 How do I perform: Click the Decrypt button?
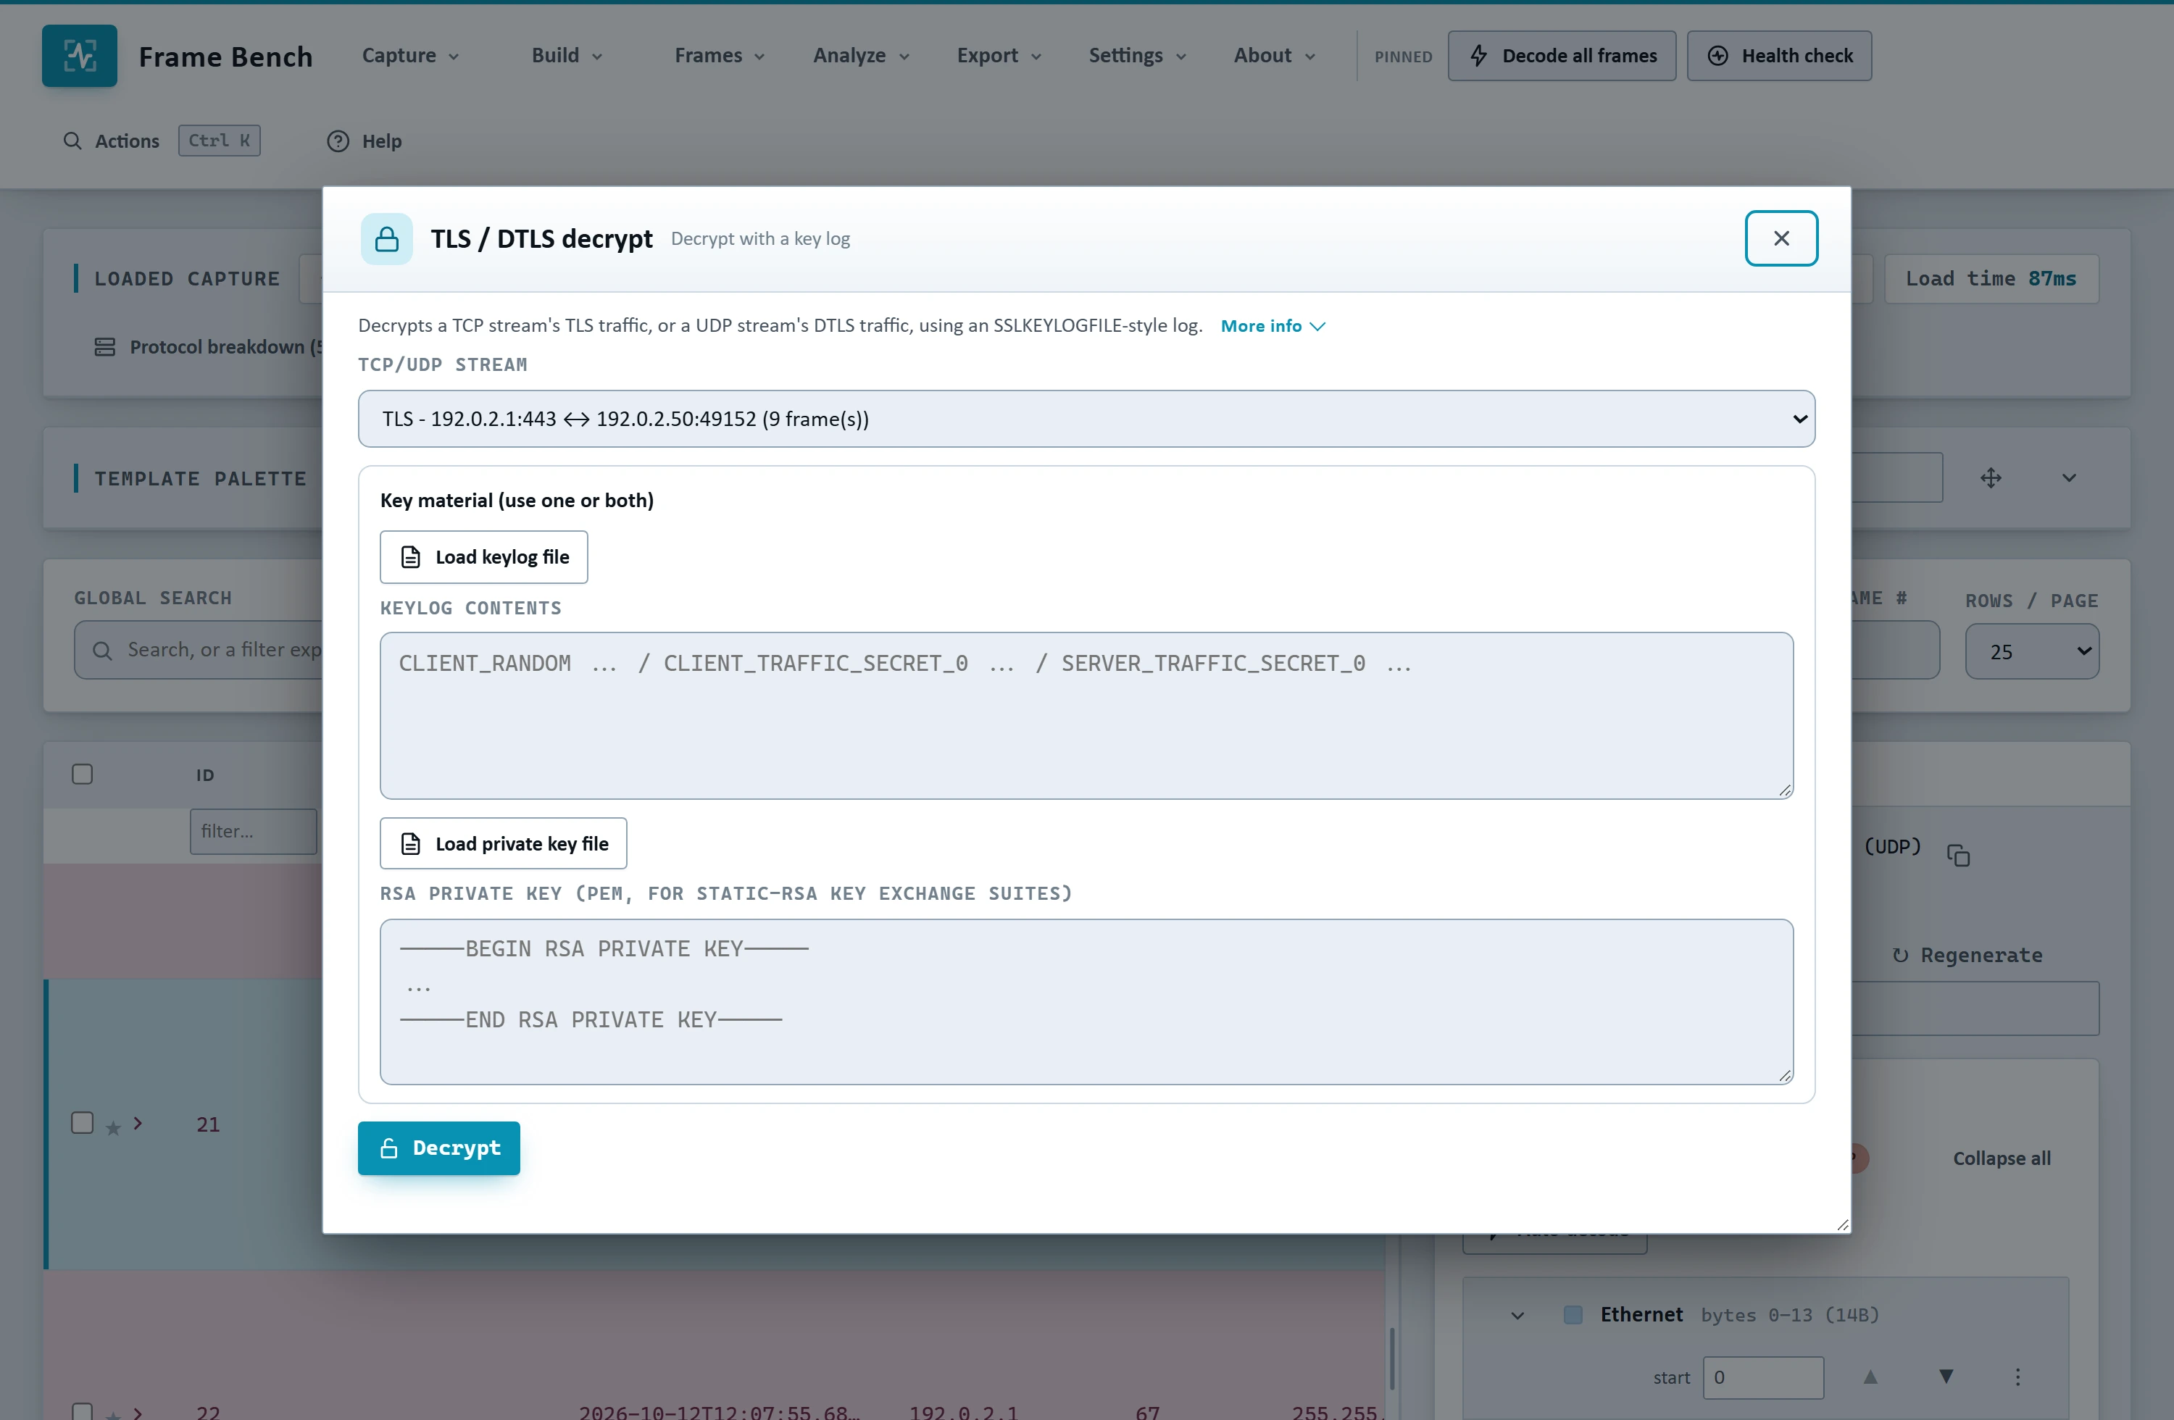tap(438, 1148)
